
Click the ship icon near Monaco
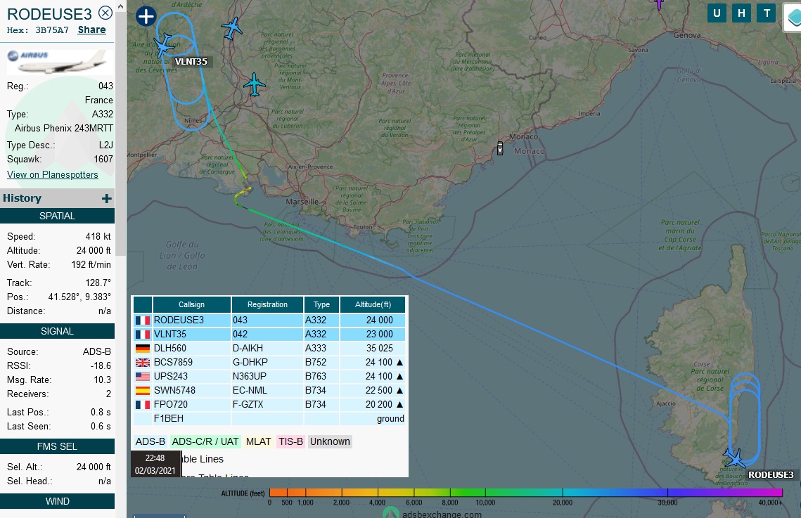point(500,148)
